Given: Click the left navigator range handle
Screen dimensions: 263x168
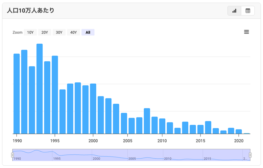Looking at the screenshot, I should pos(12,155).
